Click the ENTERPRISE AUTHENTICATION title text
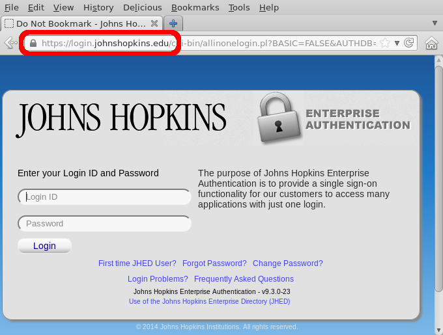The image size is (443, 335). (x=358, y=119)
